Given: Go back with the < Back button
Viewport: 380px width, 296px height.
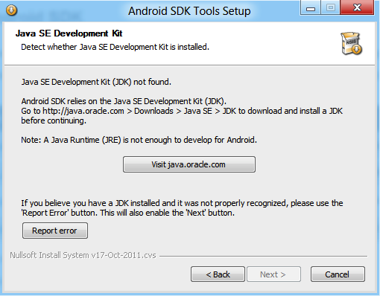Looking at the screenshot, I should (x=218, y=274).
